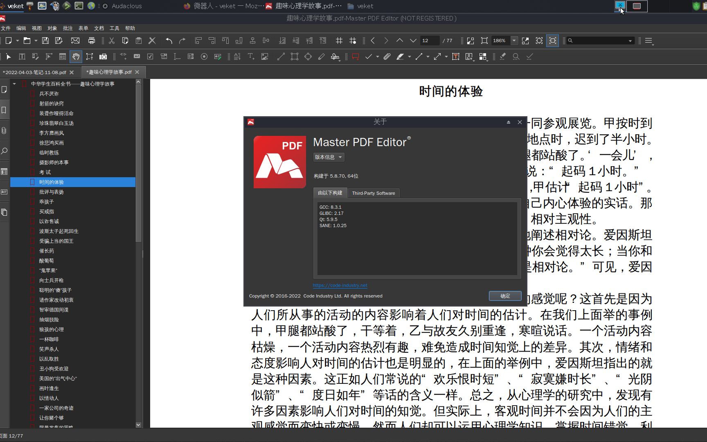Select the Edit Text tool

[x=22, y=56]
